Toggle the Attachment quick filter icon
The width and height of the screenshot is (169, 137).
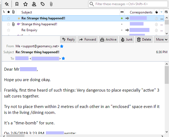coord(51,4)
